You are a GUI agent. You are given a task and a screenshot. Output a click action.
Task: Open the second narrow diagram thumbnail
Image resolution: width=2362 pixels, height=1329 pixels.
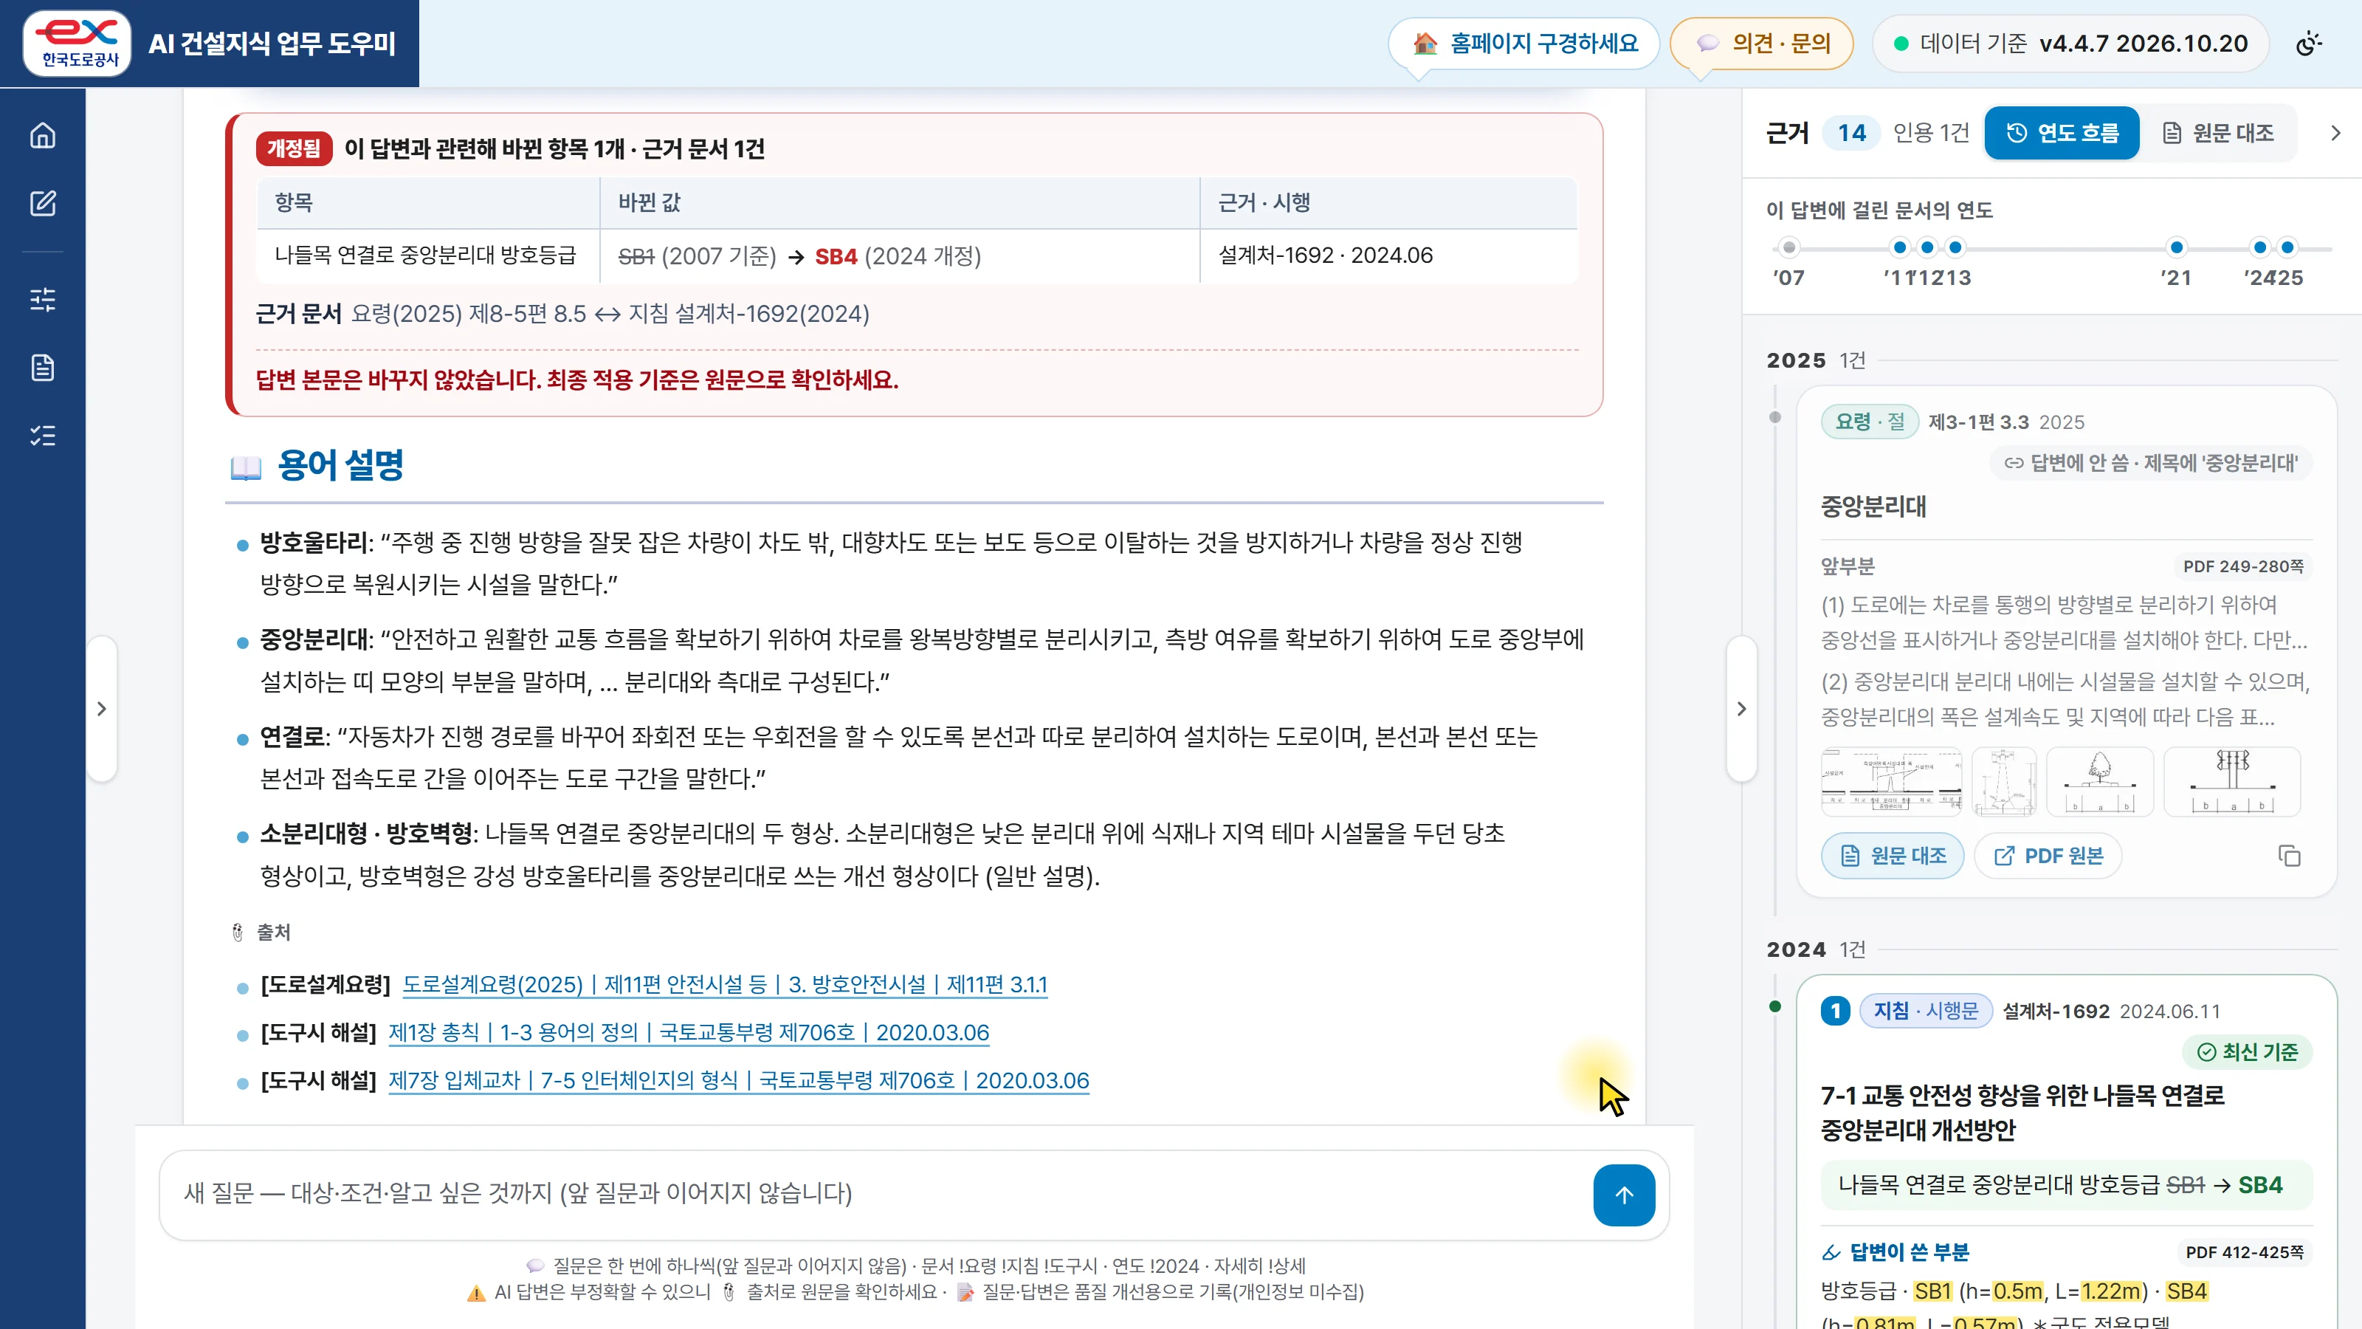2003,781
